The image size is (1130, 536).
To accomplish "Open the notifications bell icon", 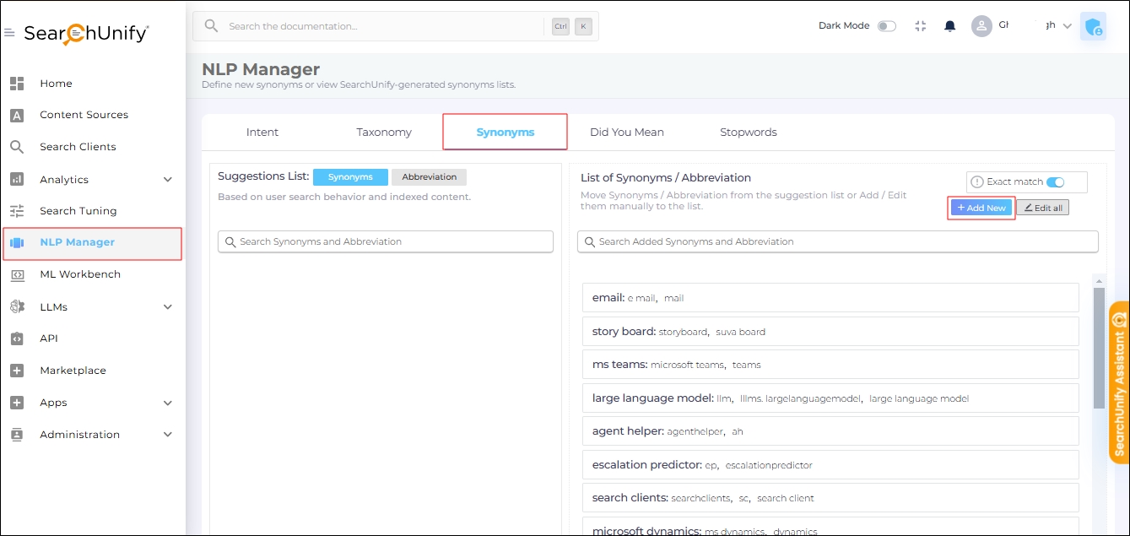I will (x=949, y=26).
